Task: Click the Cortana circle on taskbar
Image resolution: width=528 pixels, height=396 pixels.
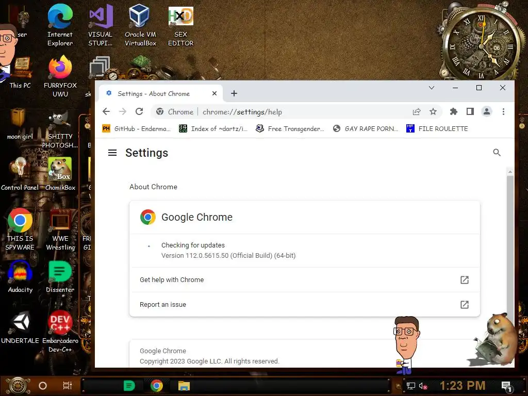Action: tap(43, 386)
